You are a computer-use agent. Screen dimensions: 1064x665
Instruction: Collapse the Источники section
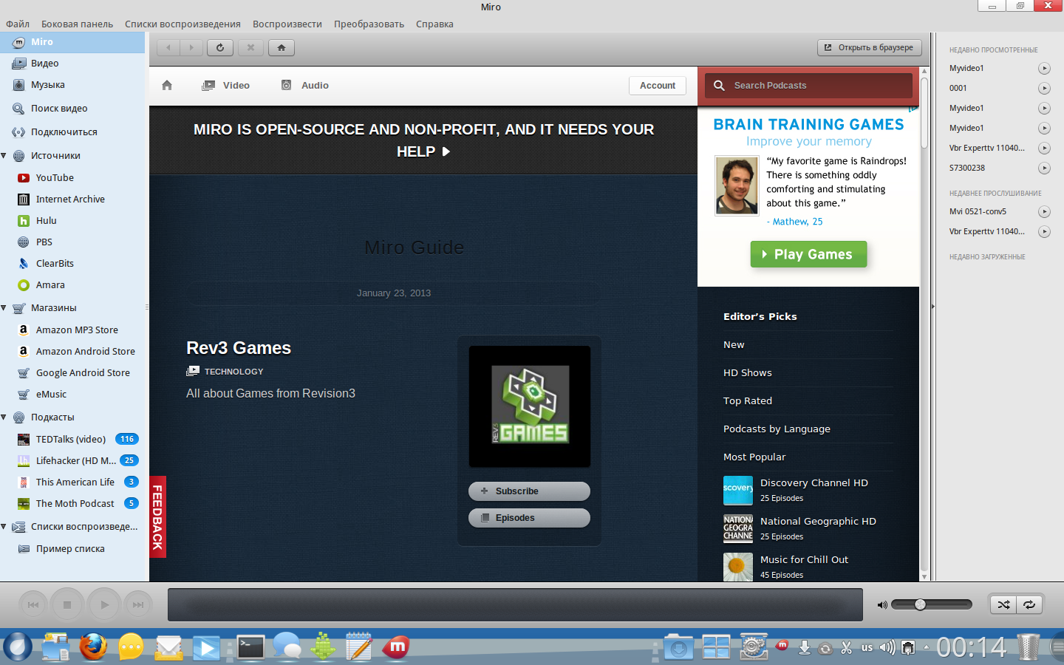(4, 156)
